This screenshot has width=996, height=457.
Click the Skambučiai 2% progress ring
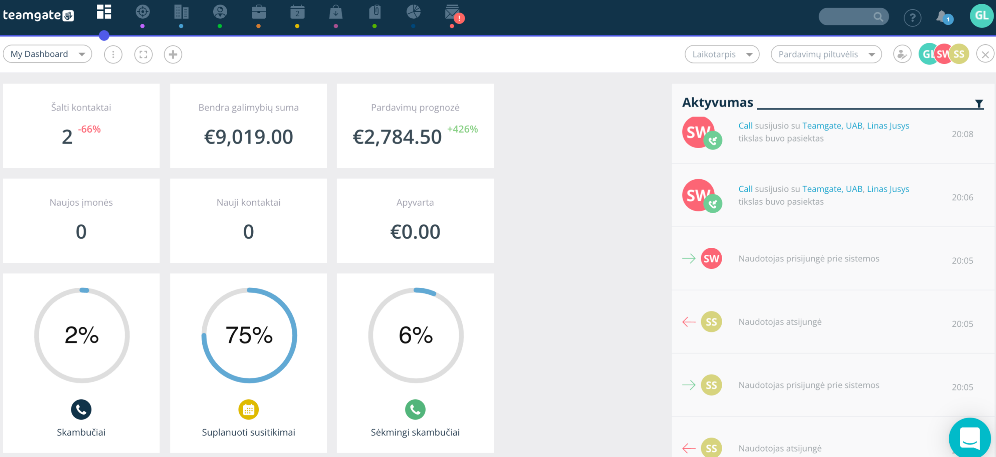pyautogui.click(x=82, y=335)
